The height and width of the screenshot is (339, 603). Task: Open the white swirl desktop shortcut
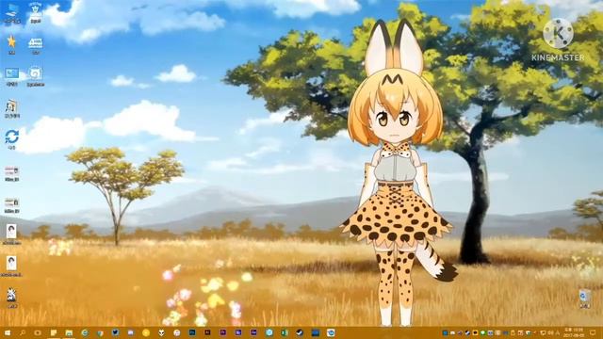[36, 76]
